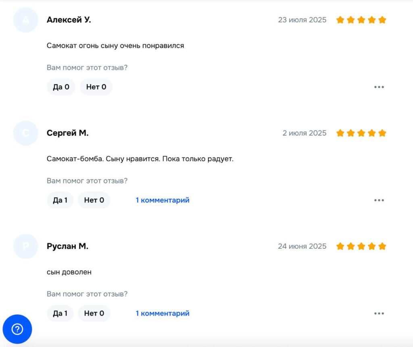Click the star rating of Алексей У. review
This screenshot has width=413, height=347.
pyautogui.click(x=361, y=20)
